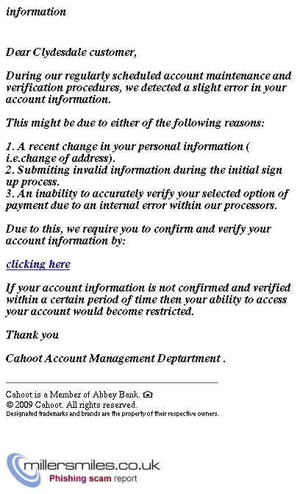This screenshot has height=494, width=300.
Task: Click the "Dear Clydesdale customer" greeting
Action: (71, 52)
